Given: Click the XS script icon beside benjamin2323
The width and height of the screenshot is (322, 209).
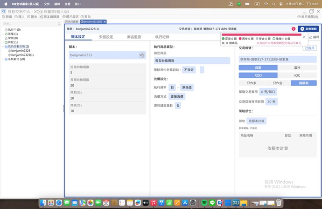Looking at the screenshot, I should click(x=141, y=55).
